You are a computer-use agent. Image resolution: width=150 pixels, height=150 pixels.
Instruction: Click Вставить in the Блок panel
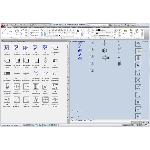[x=88, y=32]
